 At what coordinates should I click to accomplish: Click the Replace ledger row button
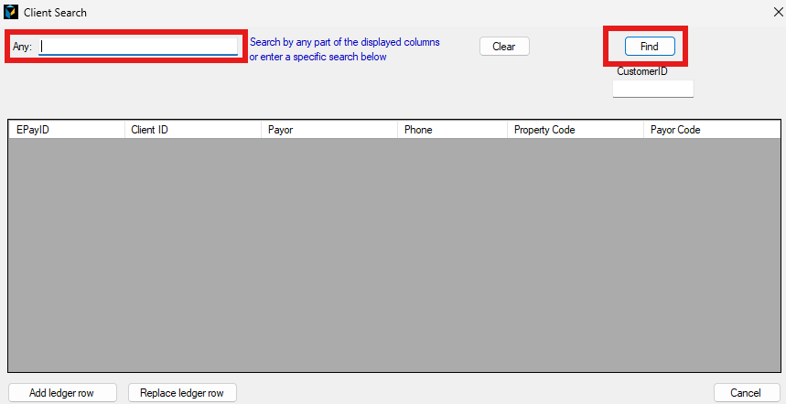(182, 393)
